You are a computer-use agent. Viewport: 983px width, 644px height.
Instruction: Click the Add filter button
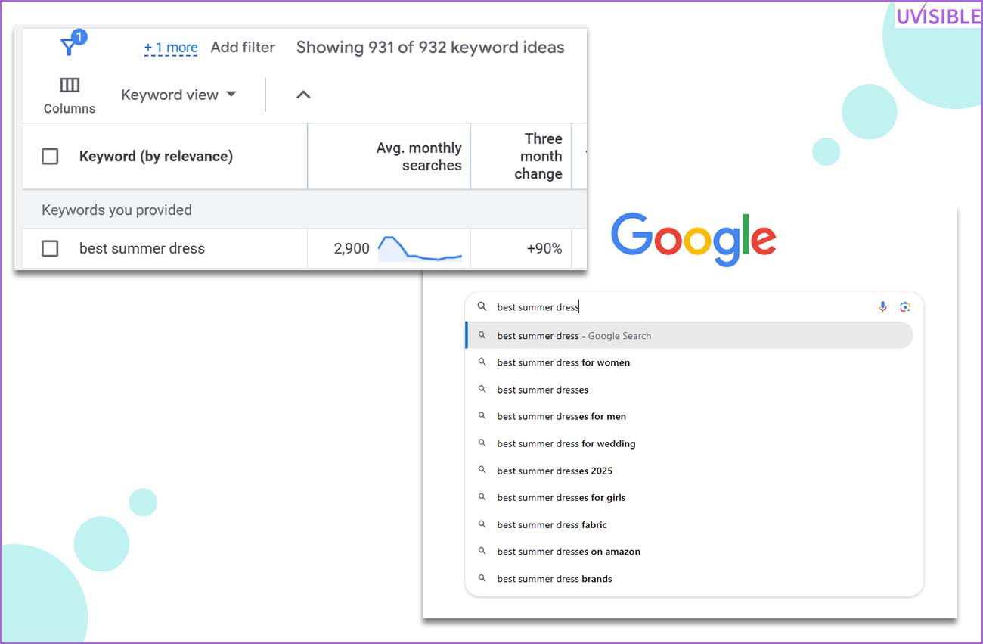coord(243,47)
